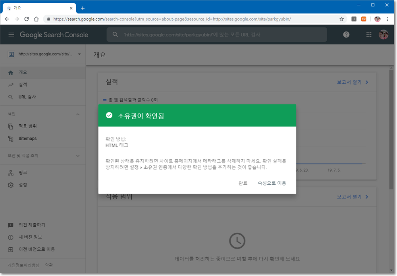Viewport: 397px width, 276px height.
Task: Click the scrollbar down arrow
Action: coord(391,270)
